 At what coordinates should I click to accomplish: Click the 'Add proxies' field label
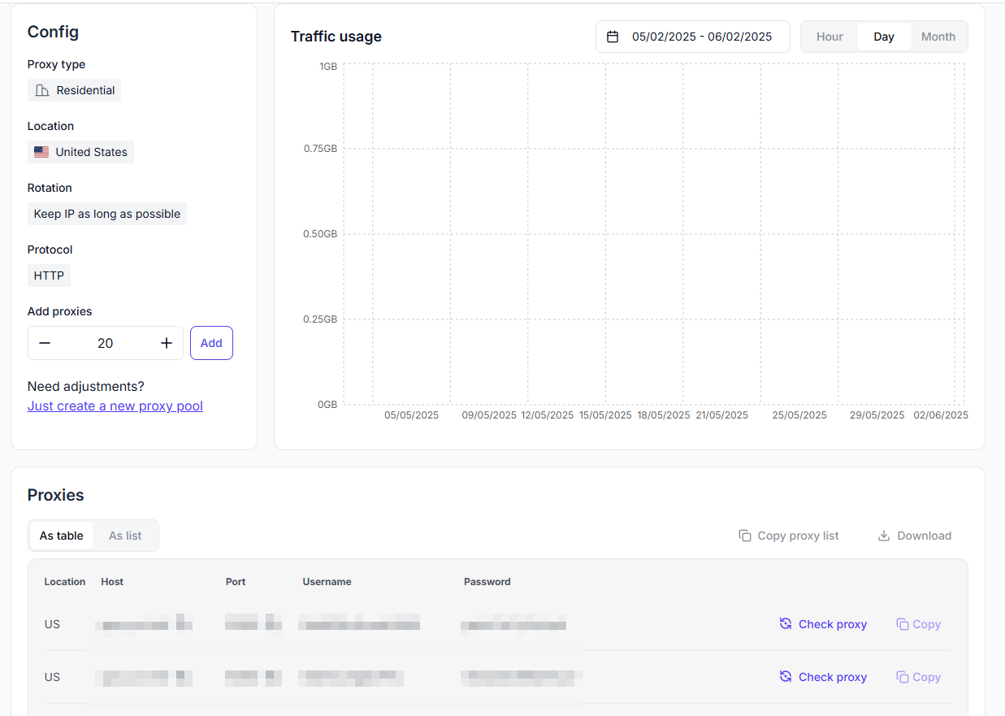pos(60,311)
